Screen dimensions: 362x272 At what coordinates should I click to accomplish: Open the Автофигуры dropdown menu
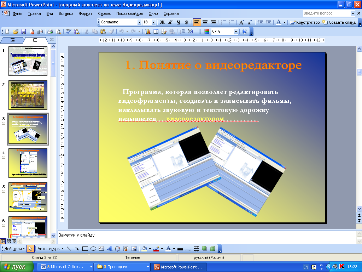click(x=50, y=249)
